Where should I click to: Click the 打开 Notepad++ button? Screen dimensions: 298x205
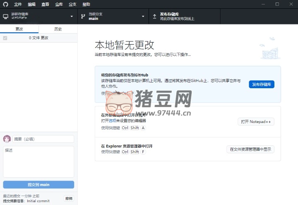coord(256,122)
